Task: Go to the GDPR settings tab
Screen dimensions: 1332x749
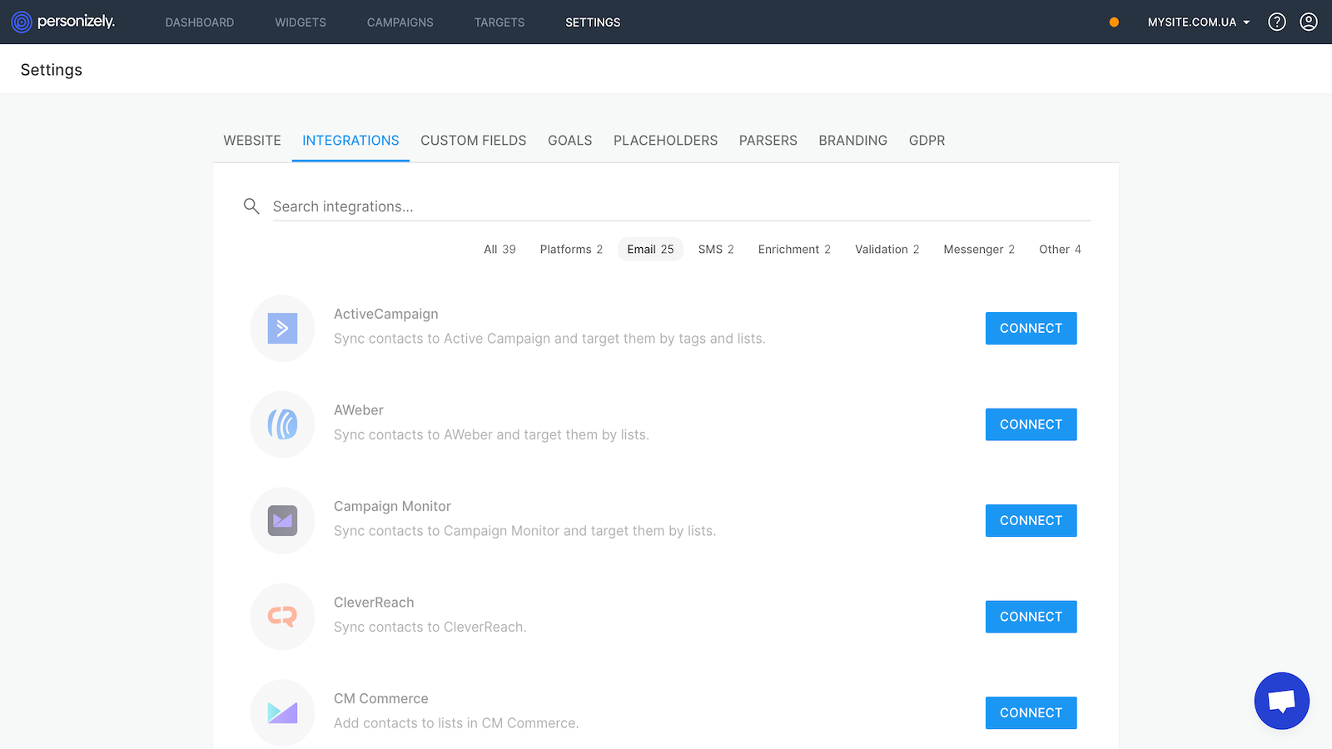Action: [927, 141]
